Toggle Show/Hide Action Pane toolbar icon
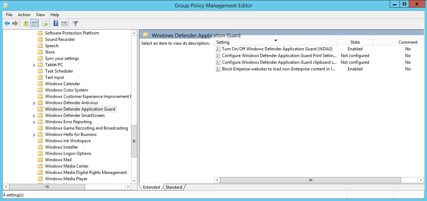The image size is (427, 201). click(x=64, y=24)
